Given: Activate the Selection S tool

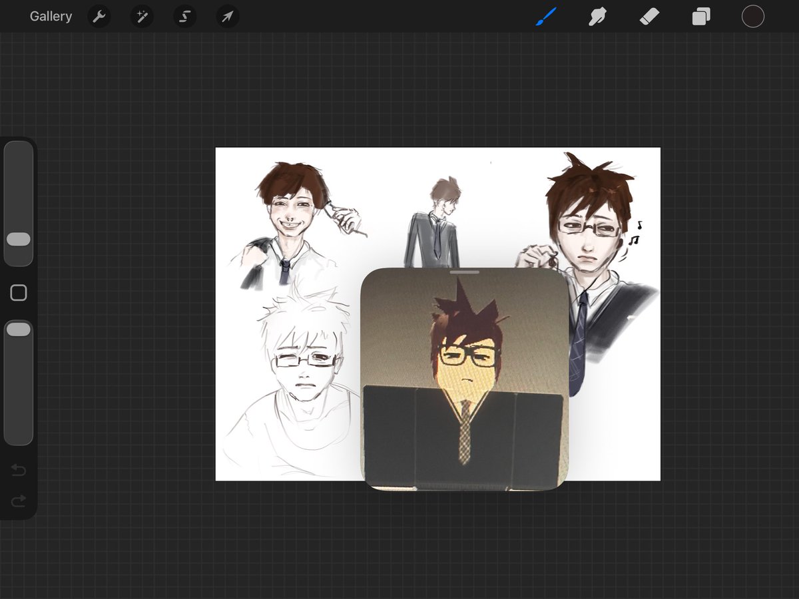Looking at the screenshot, I should (184, 17).
